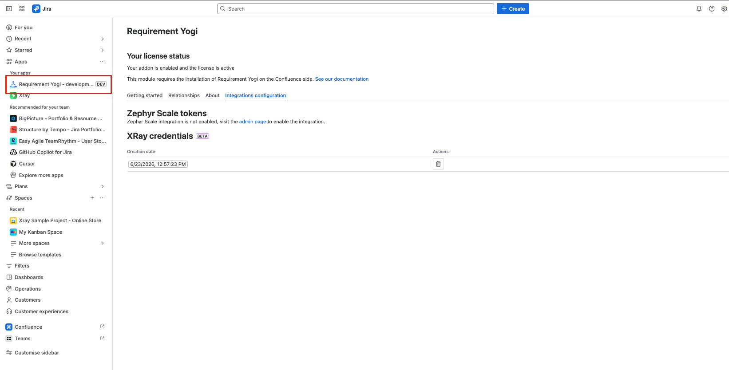Open Apps more options ellipsis

click(x=103, y=62)
